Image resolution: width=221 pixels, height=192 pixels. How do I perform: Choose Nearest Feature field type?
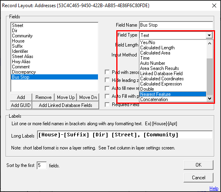173,94
